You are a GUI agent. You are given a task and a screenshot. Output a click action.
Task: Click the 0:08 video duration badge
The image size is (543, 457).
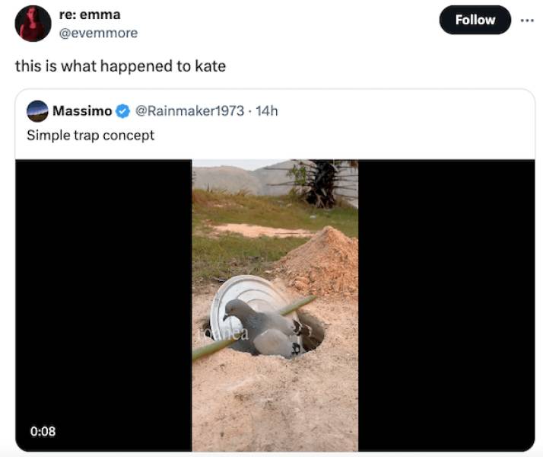43,431
